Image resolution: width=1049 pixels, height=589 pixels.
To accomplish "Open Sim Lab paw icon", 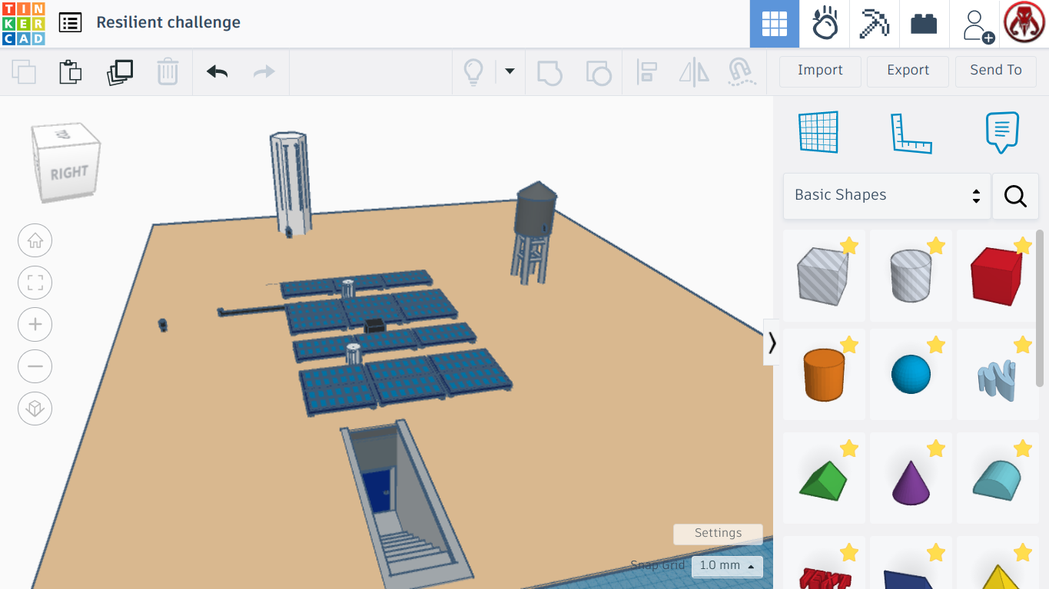I will pyautogui.click(x=825, y=24).
